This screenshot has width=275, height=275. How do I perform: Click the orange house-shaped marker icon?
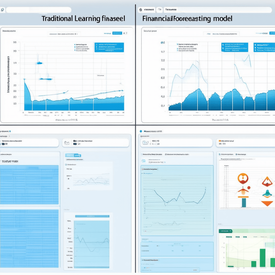pos(243,191)
